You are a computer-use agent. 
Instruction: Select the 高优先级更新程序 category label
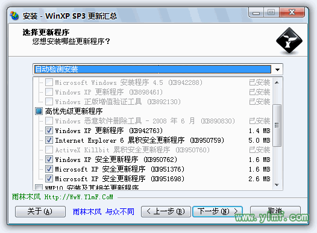point(74,111)
